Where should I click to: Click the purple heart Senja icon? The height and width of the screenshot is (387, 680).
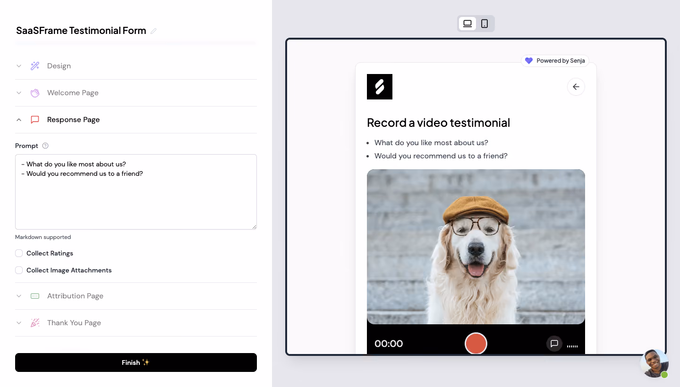[529, 61]
